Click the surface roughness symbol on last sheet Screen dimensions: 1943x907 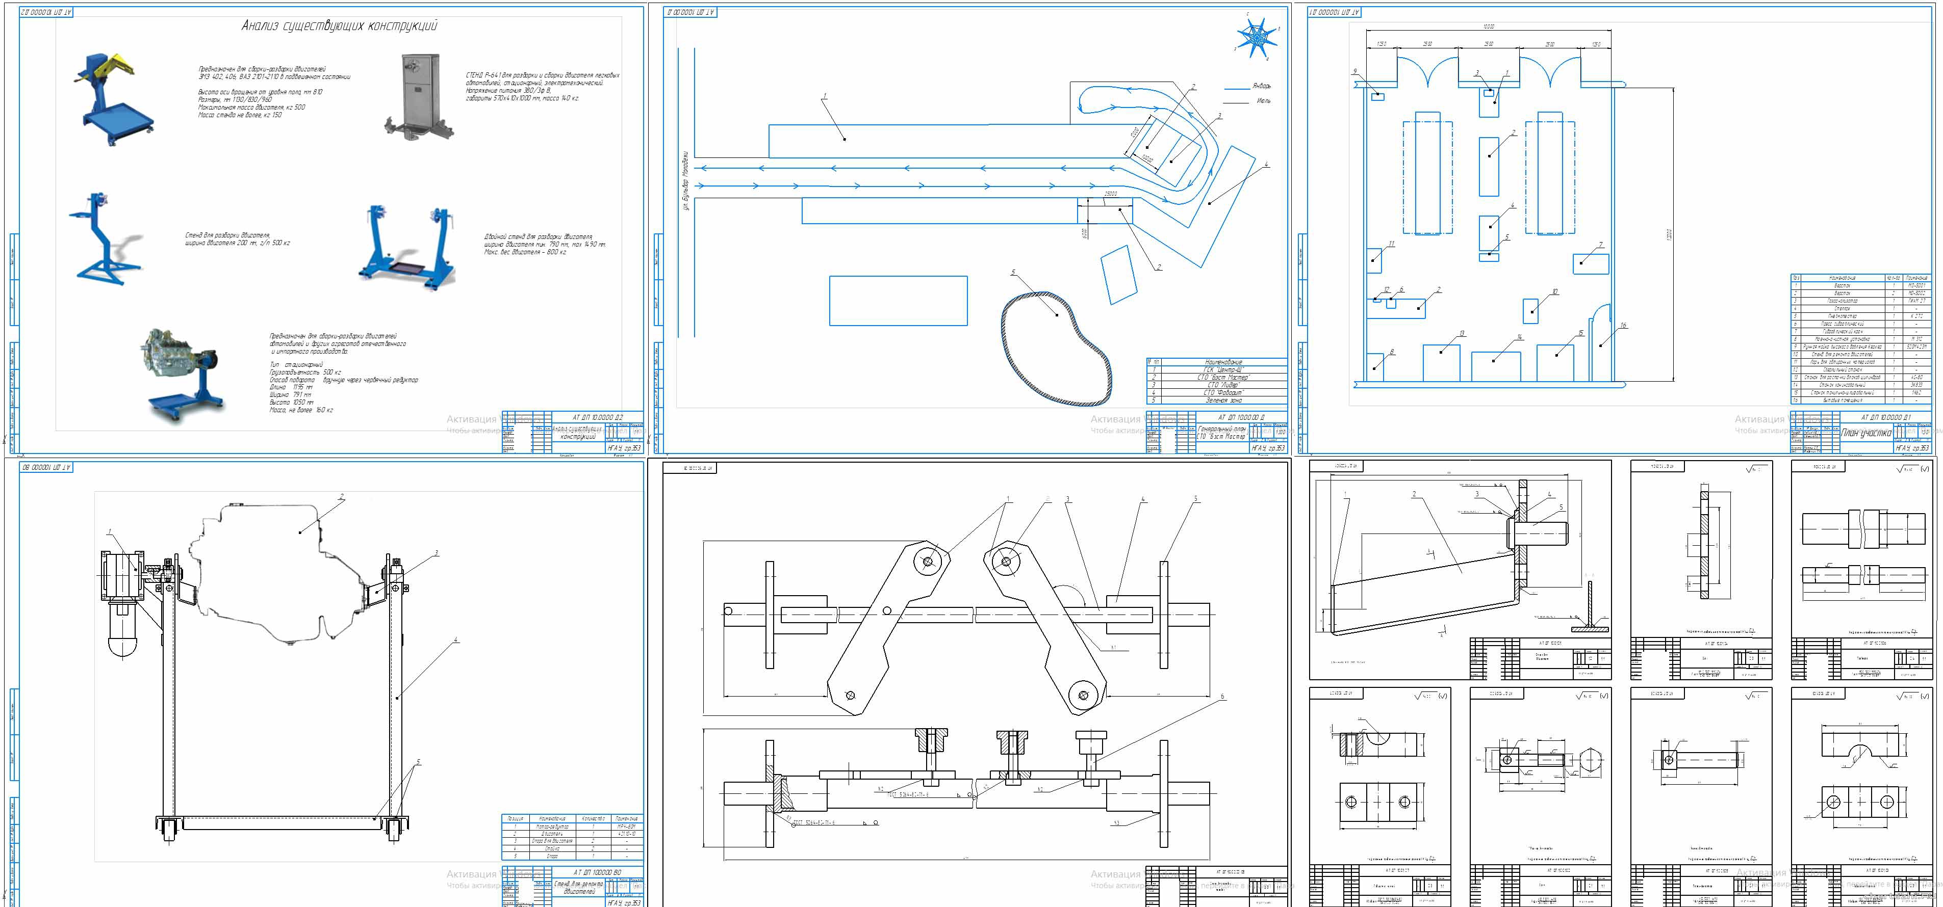click(1907, 696)
